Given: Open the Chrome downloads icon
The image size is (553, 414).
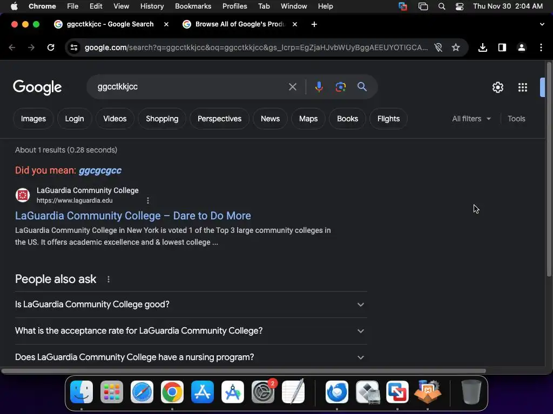Looking at the screenshot, I should tap(482, 47).
